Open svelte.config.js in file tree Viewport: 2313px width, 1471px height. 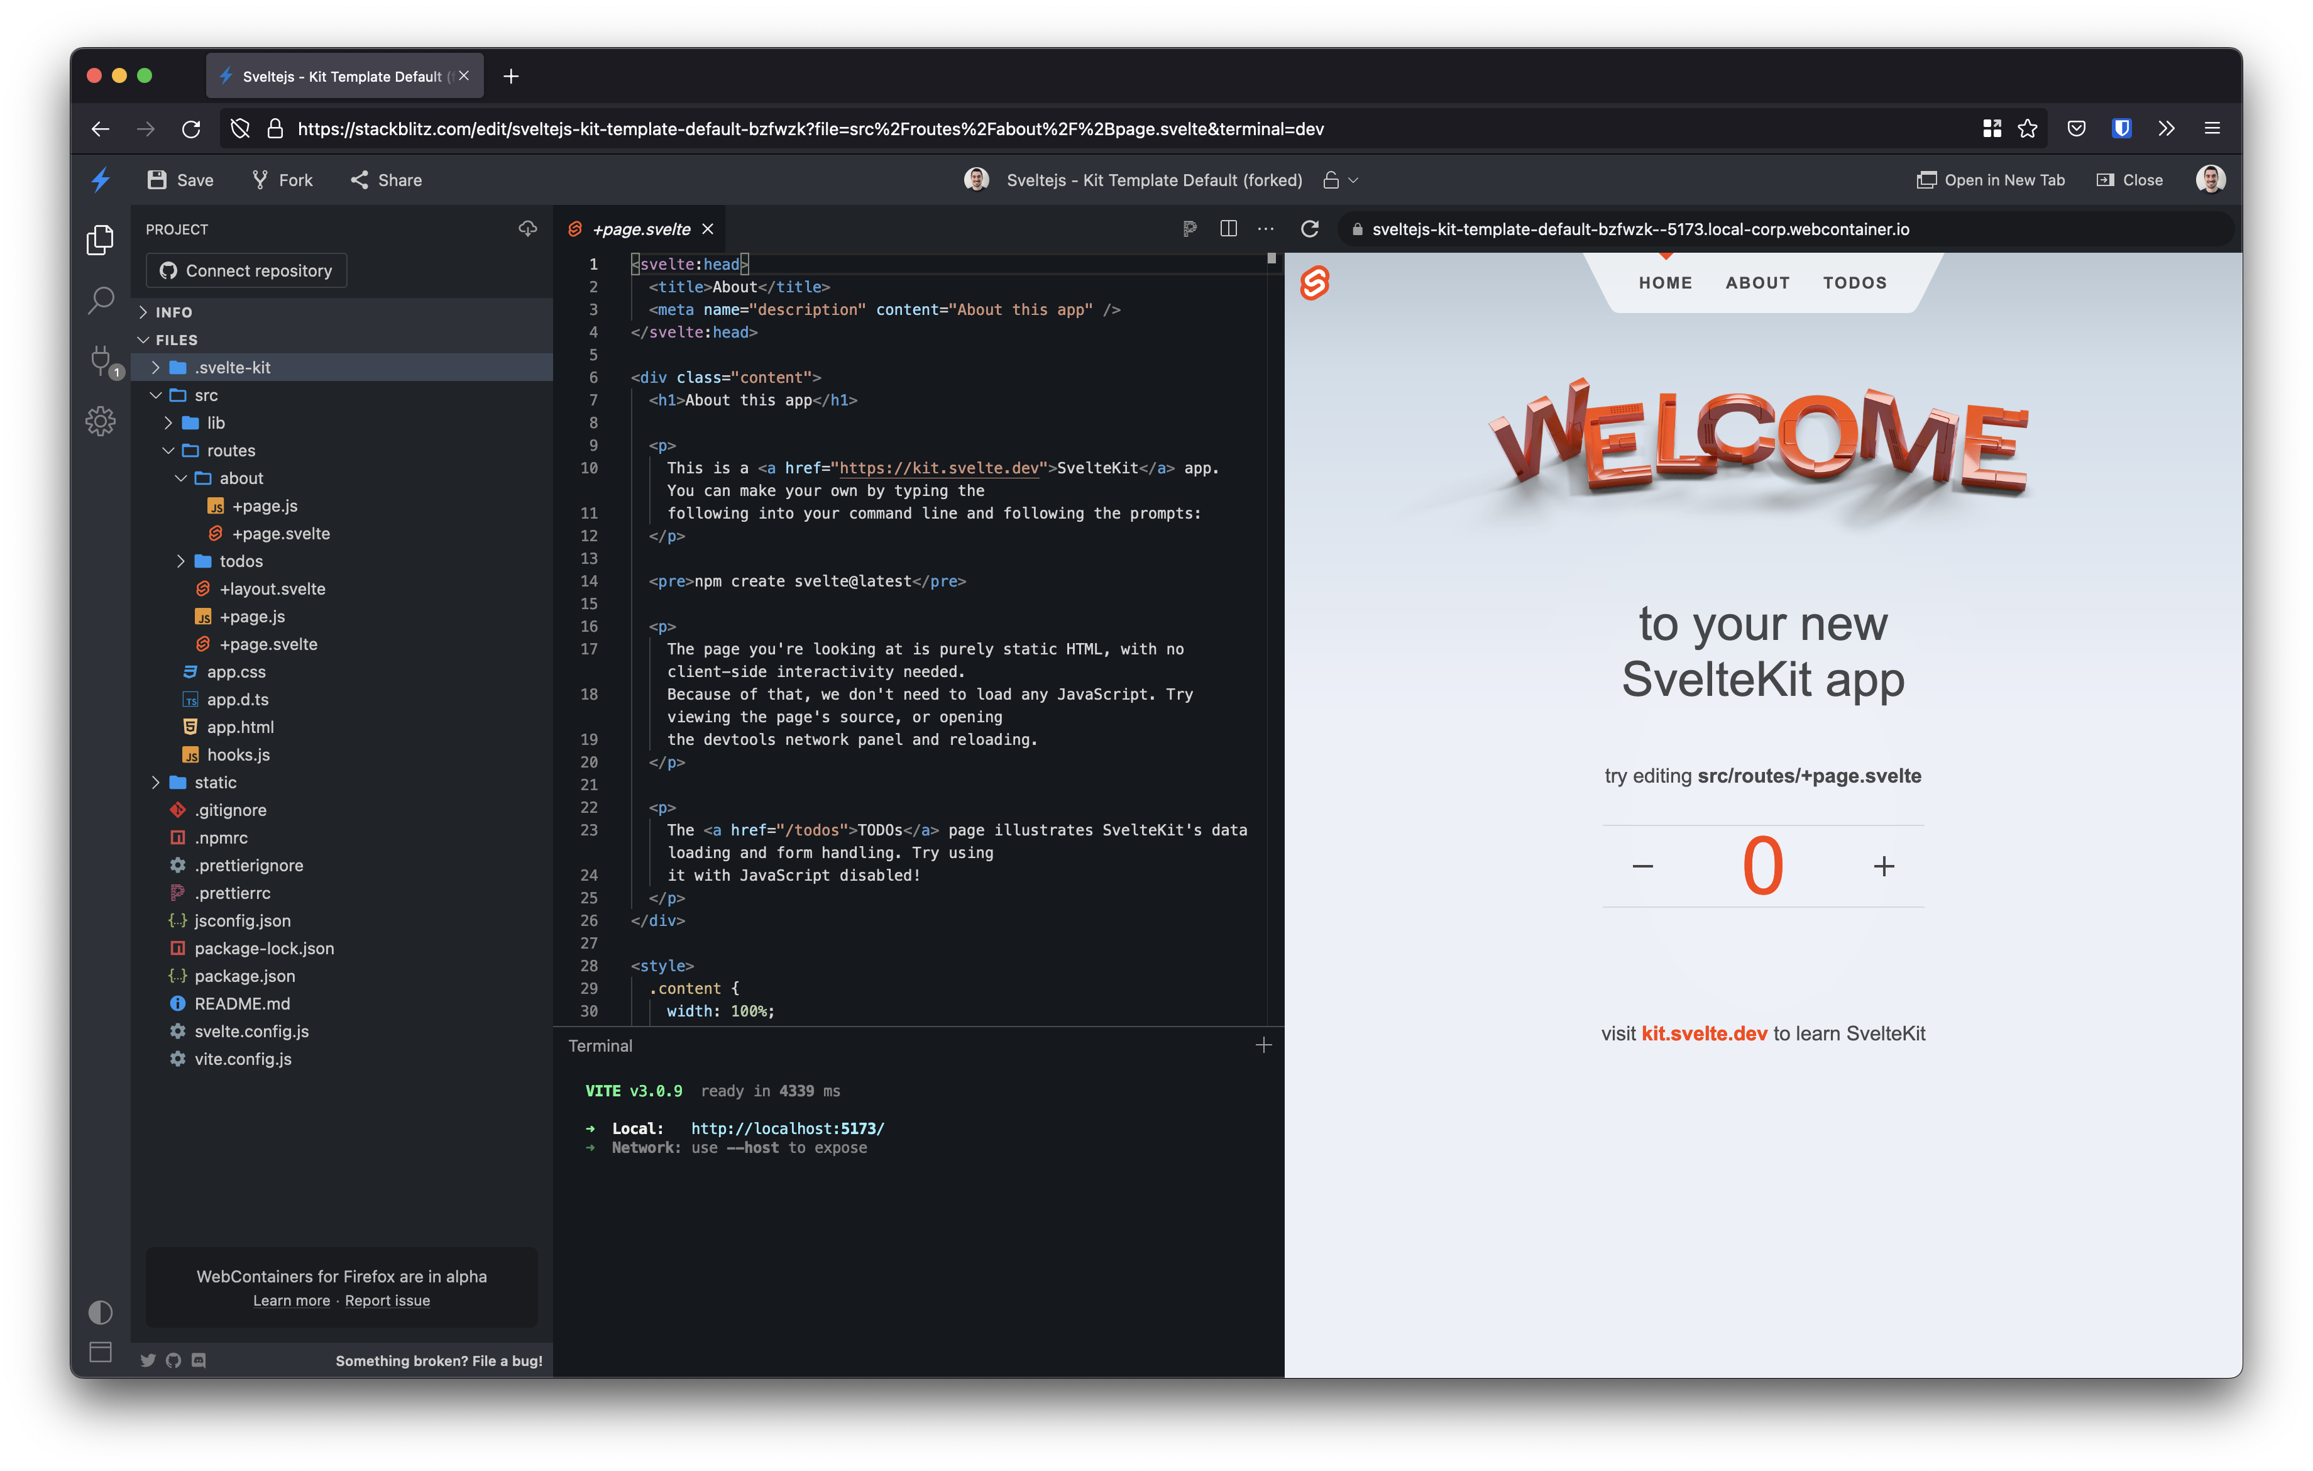pos(251,1032)
